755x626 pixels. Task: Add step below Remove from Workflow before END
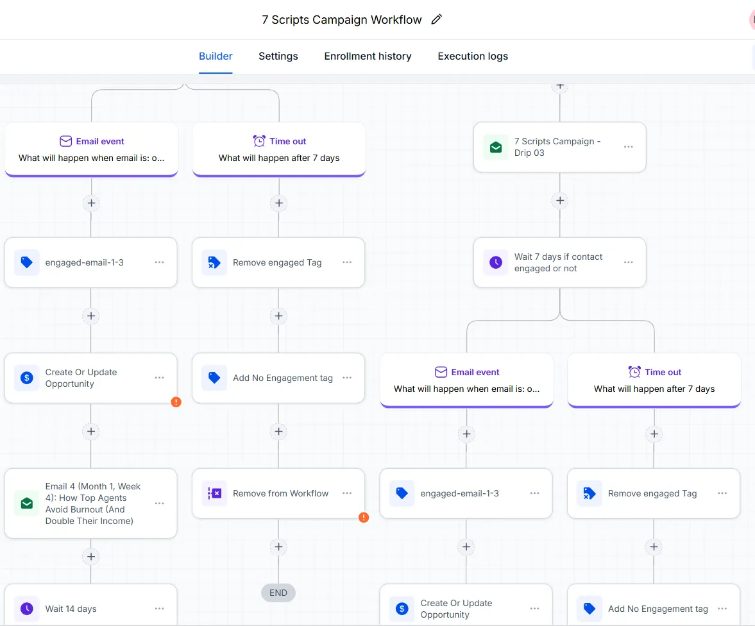point(279,547)
